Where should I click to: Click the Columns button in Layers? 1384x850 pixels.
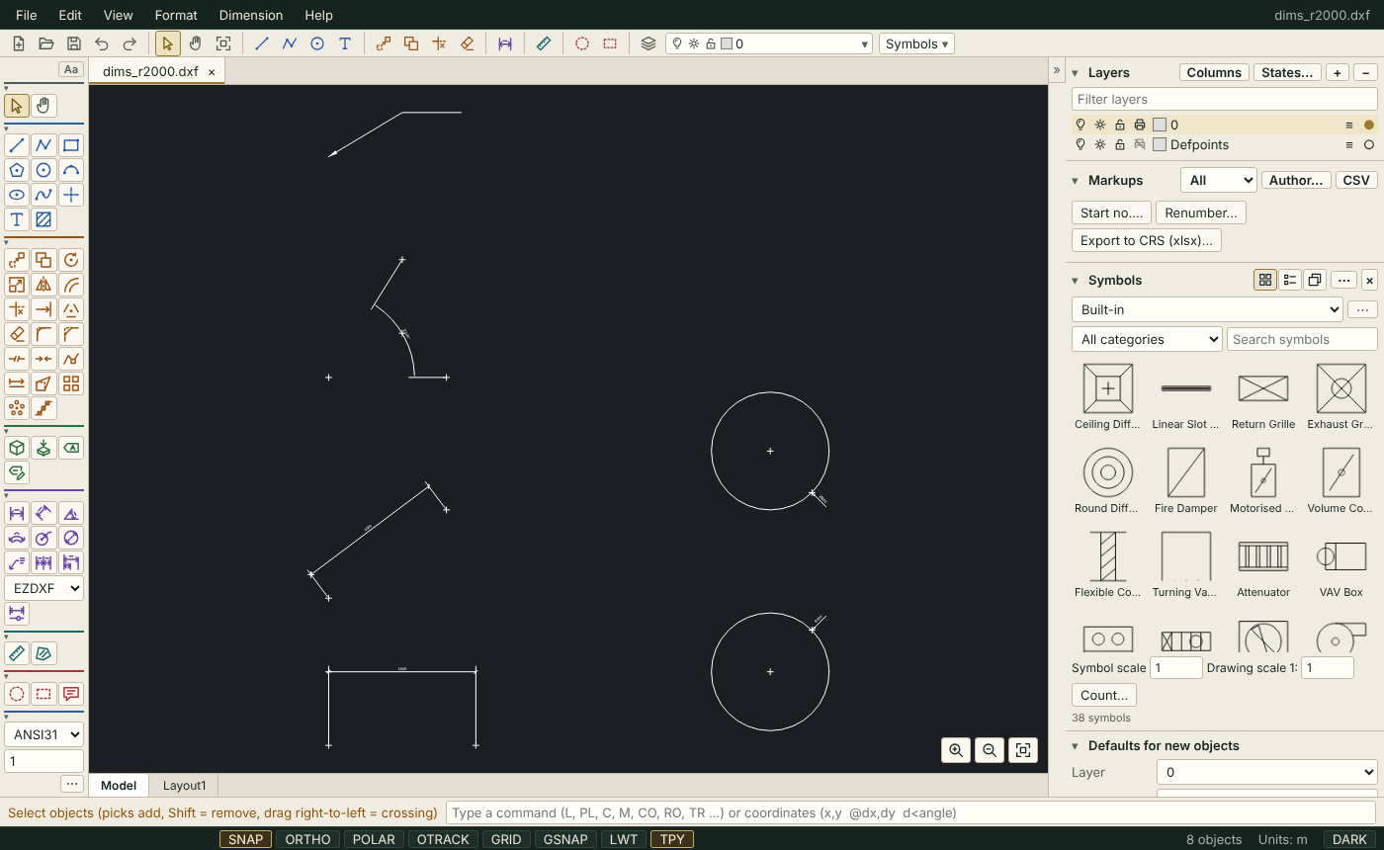tap(1214, 72)
